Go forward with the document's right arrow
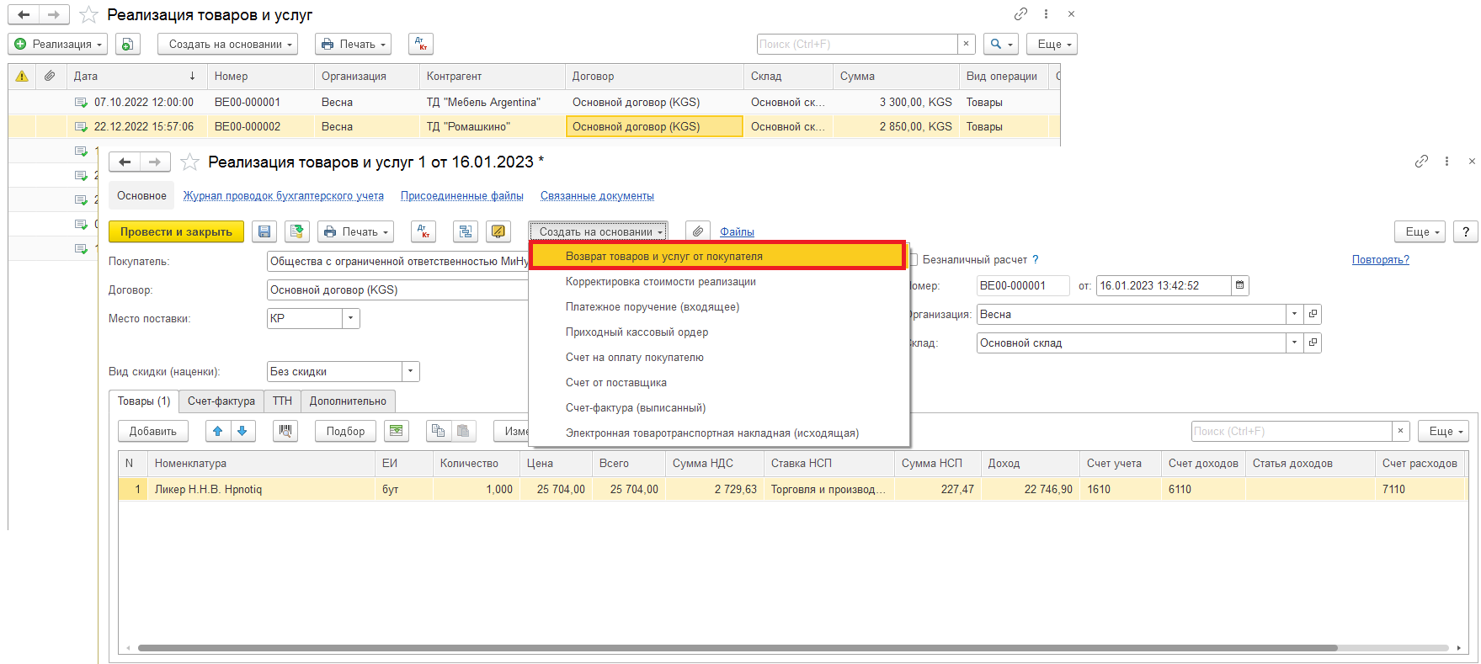Screen dimensions: 1481x664 point(155,162)
